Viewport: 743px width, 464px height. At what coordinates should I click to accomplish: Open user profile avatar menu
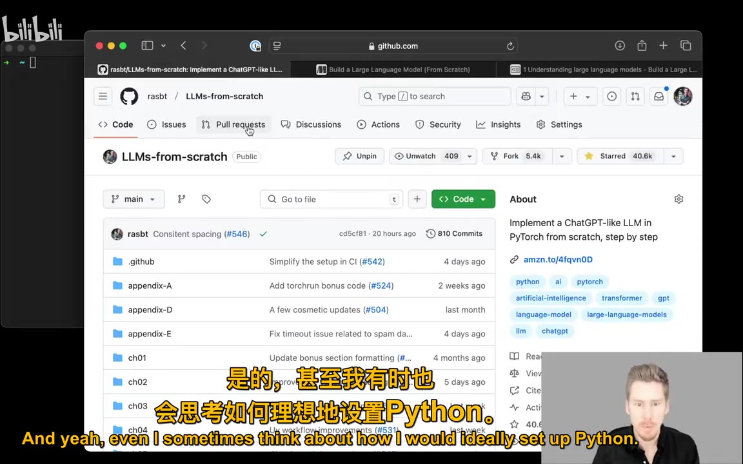pos(683,96)
